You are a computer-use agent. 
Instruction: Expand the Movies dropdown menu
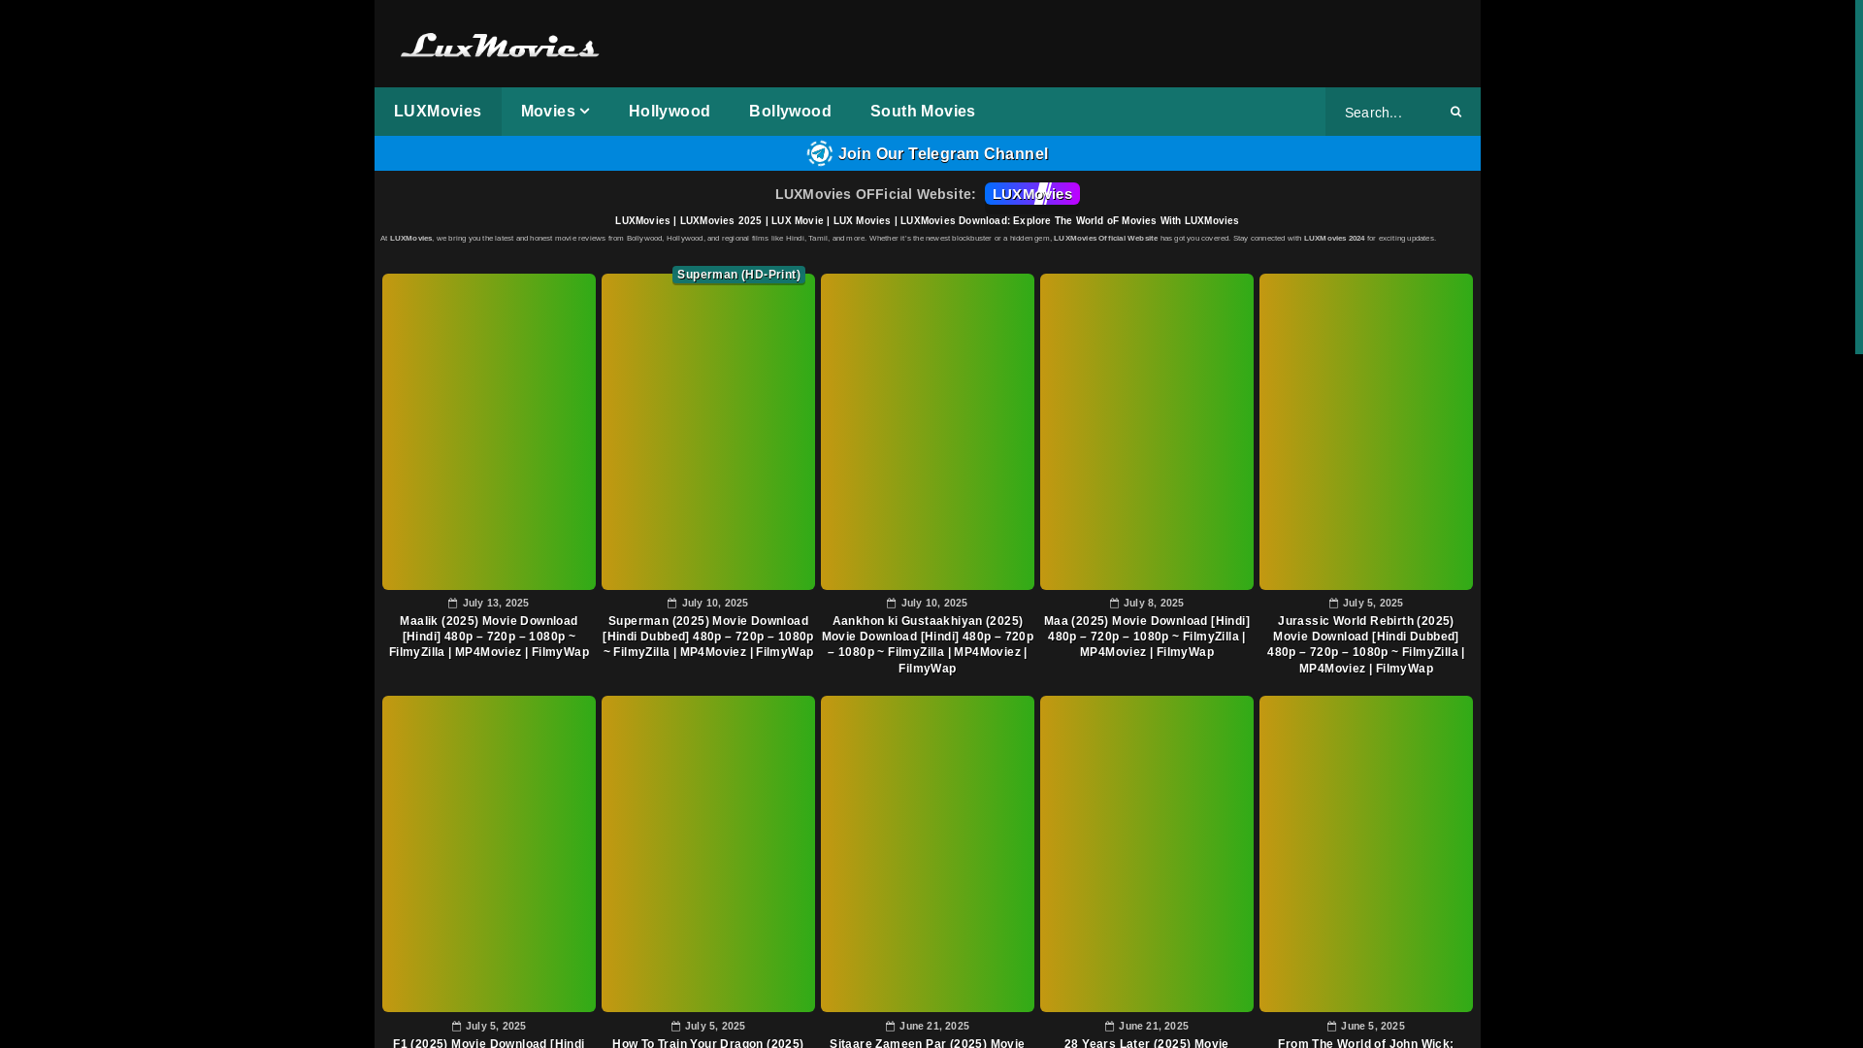pyautogui.click(x=555, y=112)
